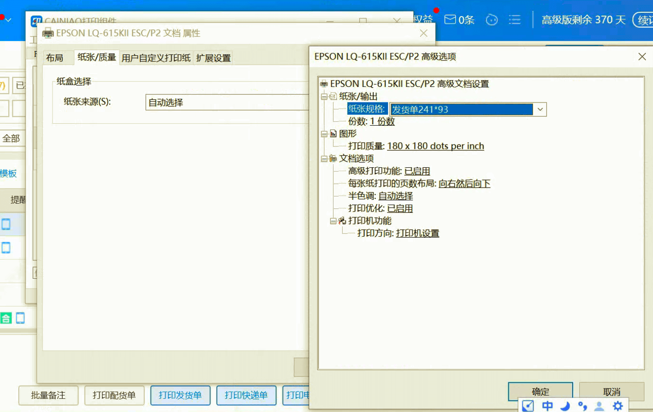Click the 全部 filter in background window
653x412 pixels.
(11, 138)
